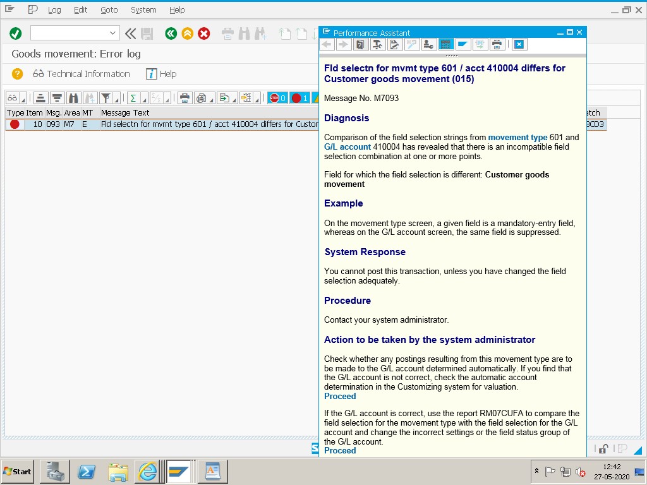Open the Edit menu
647x485 pixels.
[x=80, y=10]
